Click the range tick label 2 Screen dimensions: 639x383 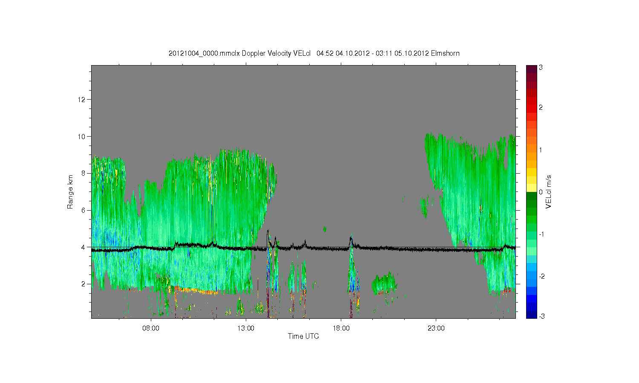[83, 284]
